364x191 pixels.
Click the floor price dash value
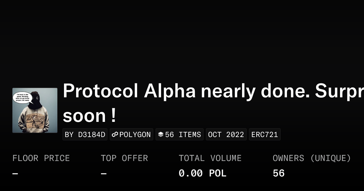point(15,174)
